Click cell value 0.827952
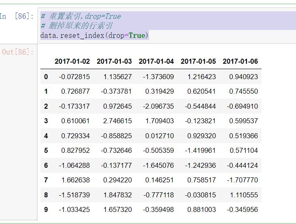296x224 pixels. click(75, 151)
